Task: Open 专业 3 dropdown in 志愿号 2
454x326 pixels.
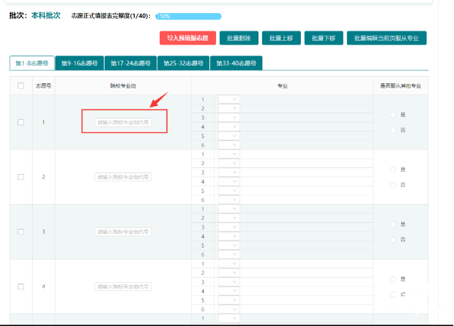Action: tap(229, 173)
